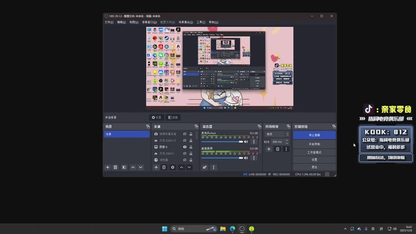The width and height of the screenshot is (416, 234).
Task: Open scene filters icon in the Scenes panel
Action: tap(124, 167)
